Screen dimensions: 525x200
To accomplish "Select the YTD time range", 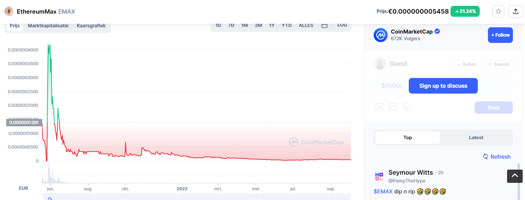I will (x=287, y=25).
